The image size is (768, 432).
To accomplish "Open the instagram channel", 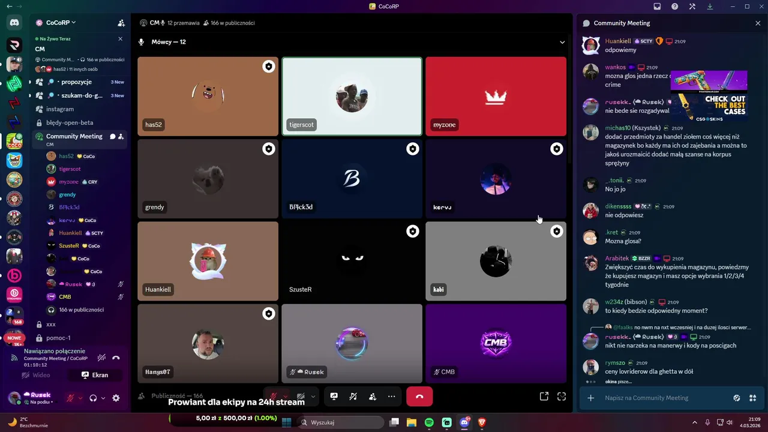I will tap(80, 109).
